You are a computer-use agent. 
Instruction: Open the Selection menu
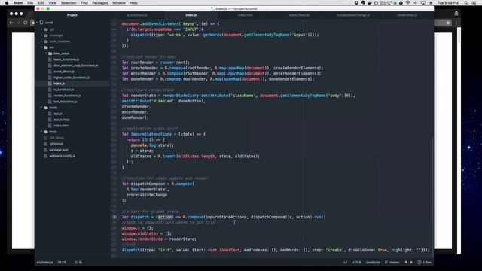[69, 3]
